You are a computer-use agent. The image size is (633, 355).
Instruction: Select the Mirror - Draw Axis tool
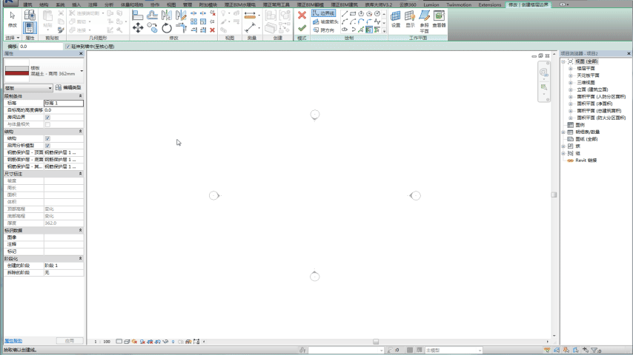[x=182, y=16]
